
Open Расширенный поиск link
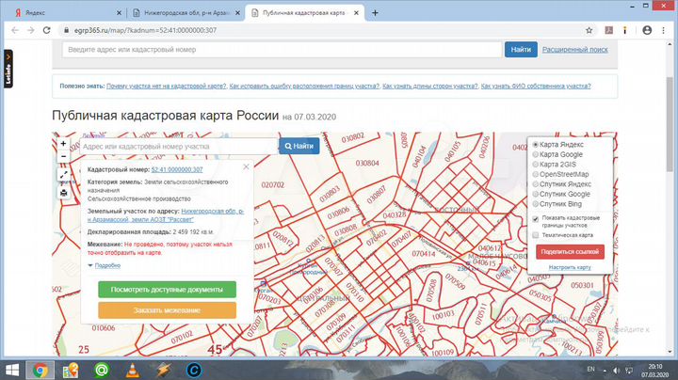click(x=575, y=50)
